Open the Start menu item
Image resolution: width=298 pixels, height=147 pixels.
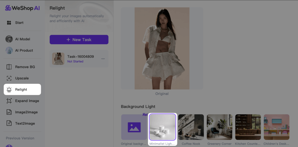(x=22, y=23)
